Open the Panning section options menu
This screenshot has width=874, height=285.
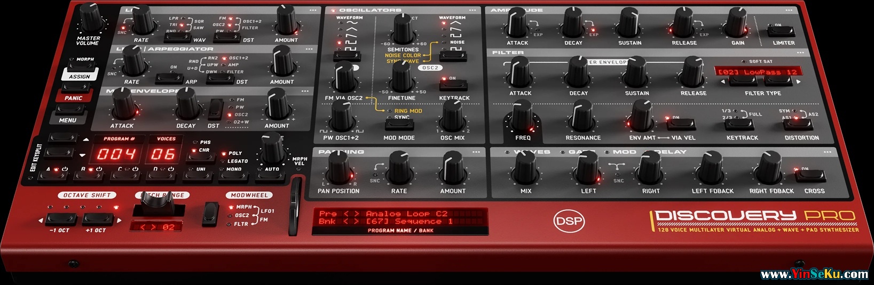(x=476, y=152)
